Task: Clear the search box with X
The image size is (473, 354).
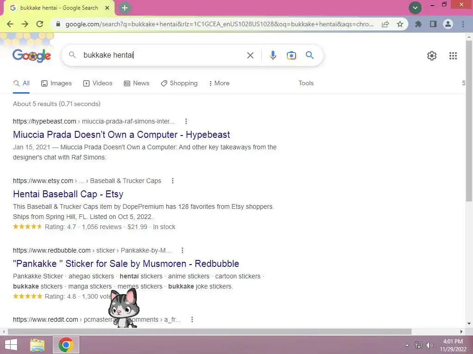Action: coord(250,55)
